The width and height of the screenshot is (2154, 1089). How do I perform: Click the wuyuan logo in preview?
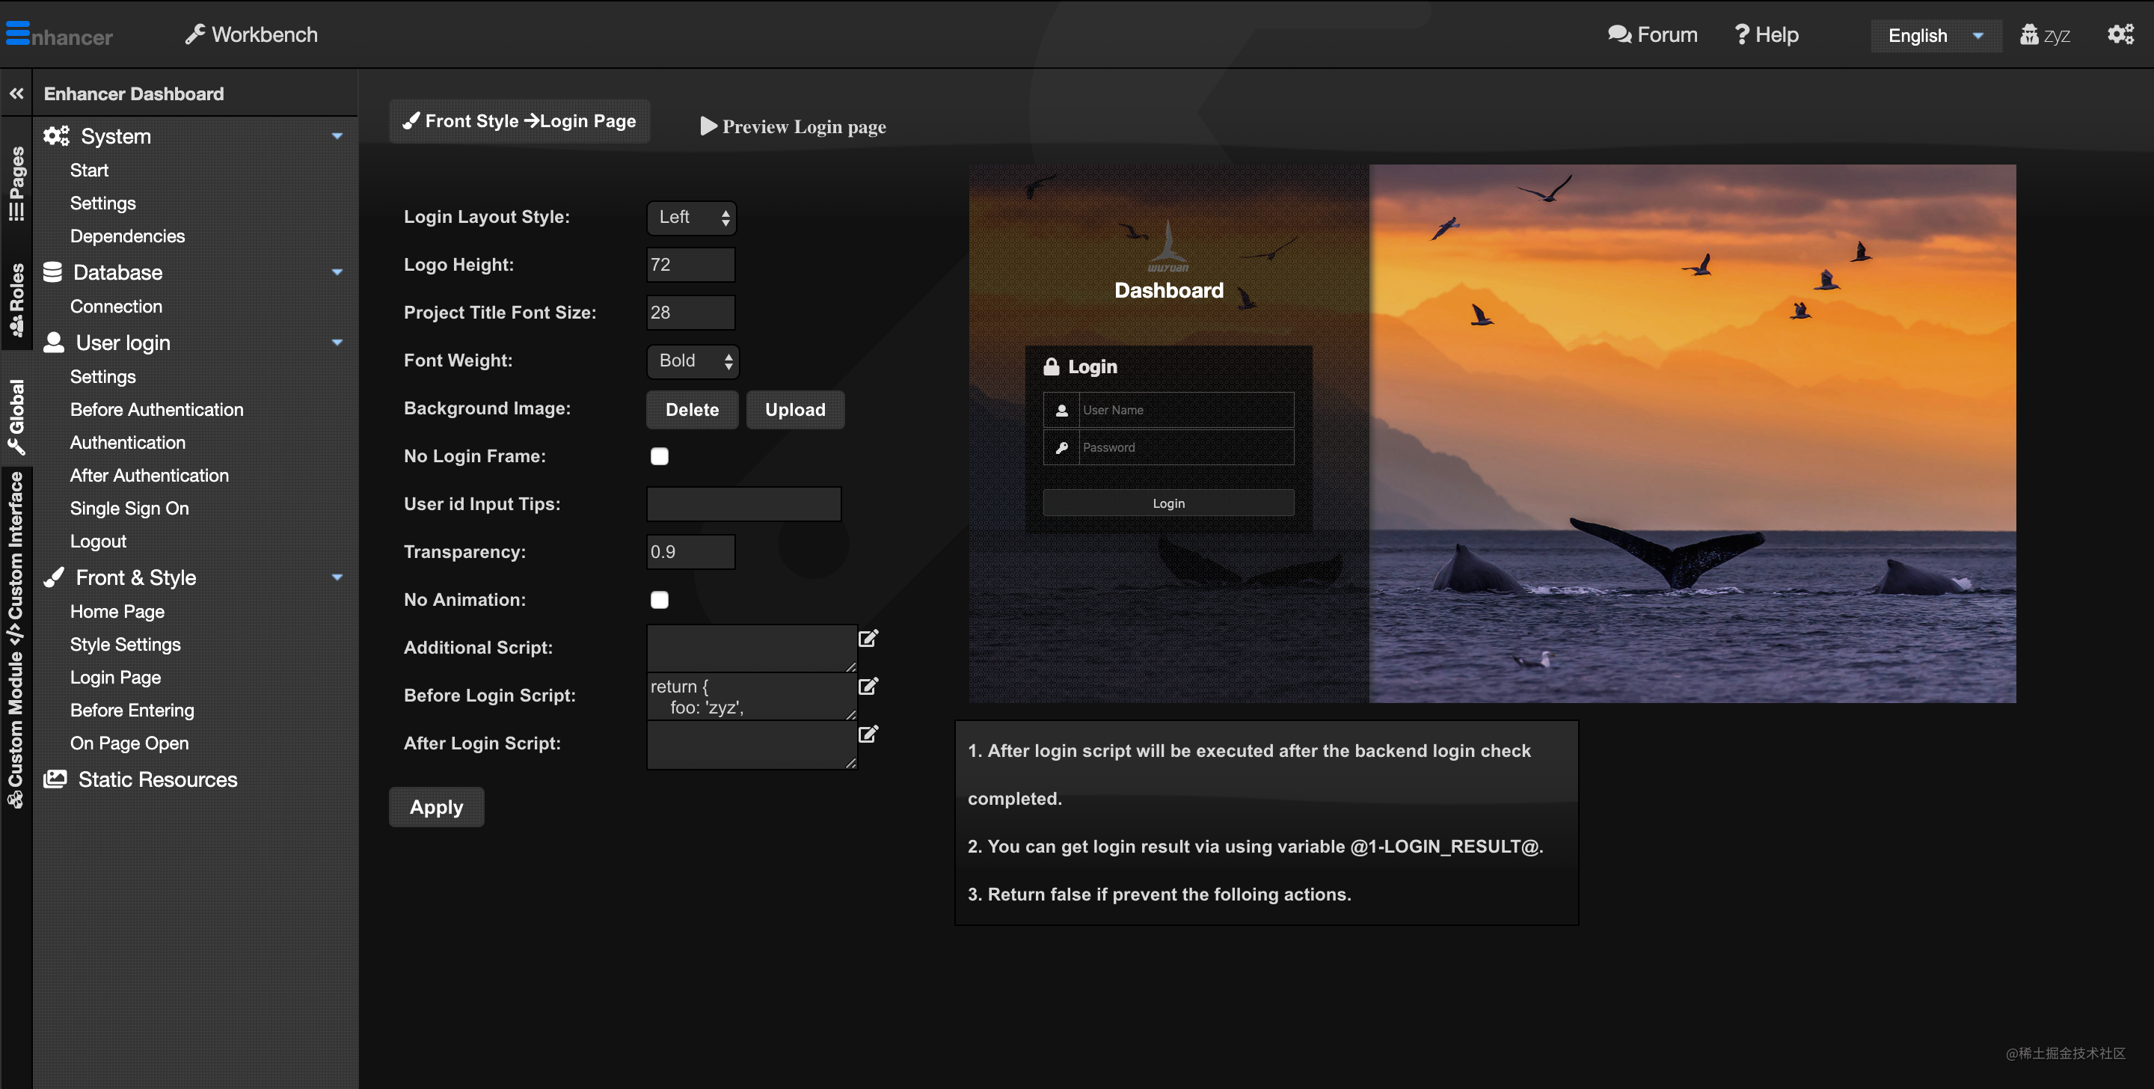click(1168, 247)
